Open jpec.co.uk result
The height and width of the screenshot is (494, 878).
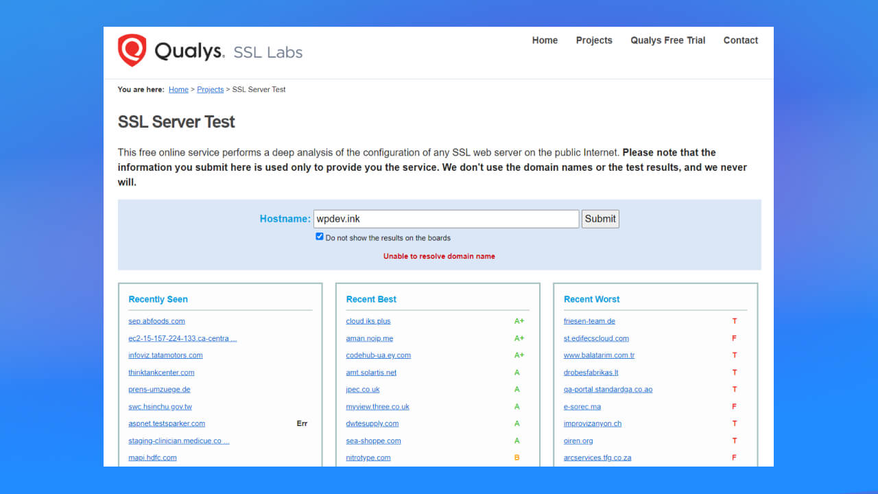click(x=363, y=390)
